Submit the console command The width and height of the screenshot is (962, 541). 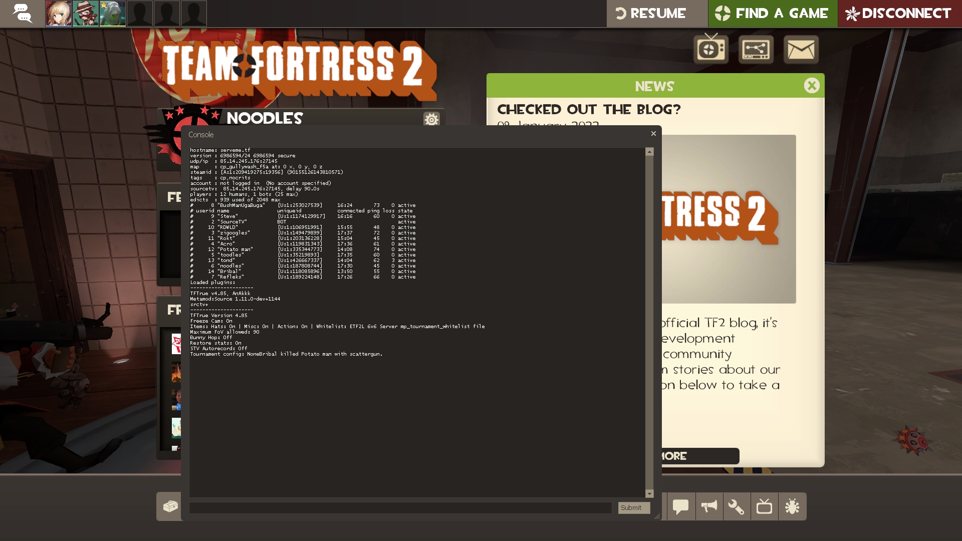pos(634,507)
